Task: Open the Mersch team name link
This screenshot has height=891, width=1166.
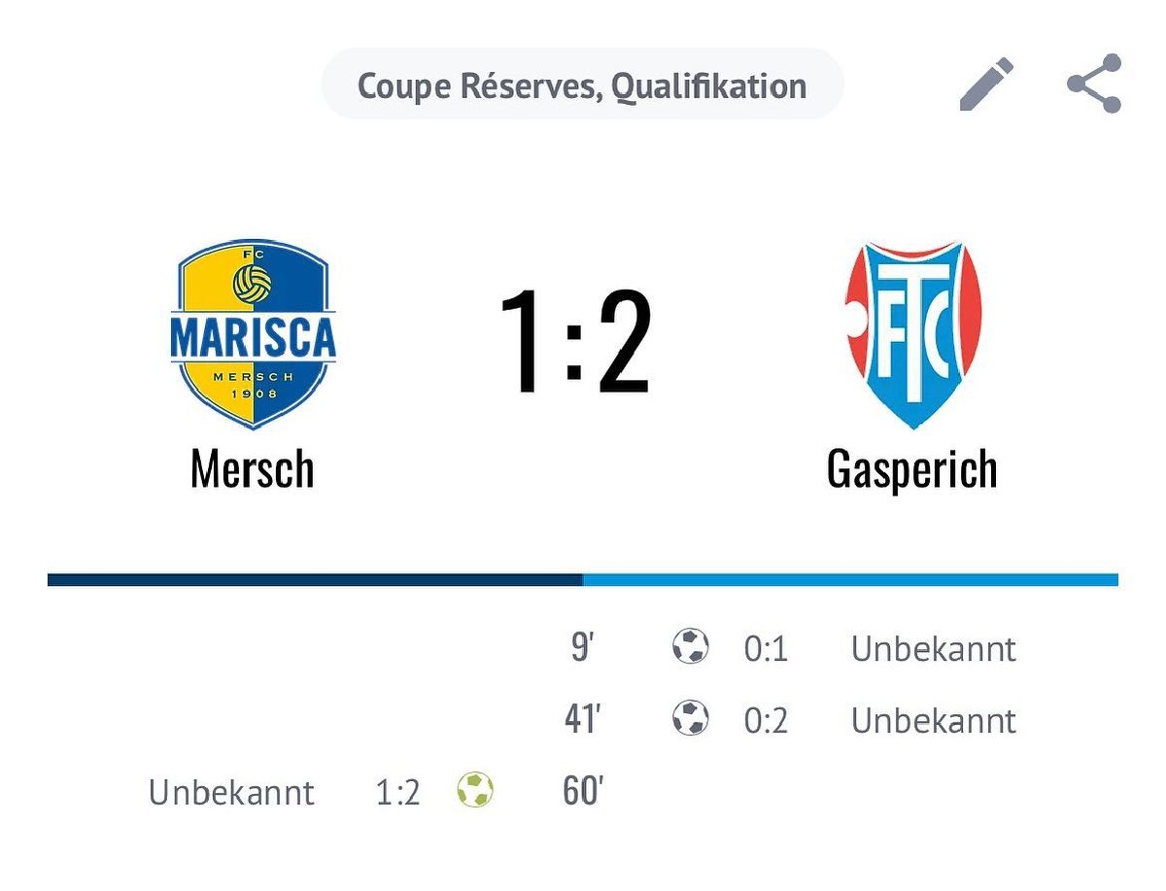Action: pos(253,468)
